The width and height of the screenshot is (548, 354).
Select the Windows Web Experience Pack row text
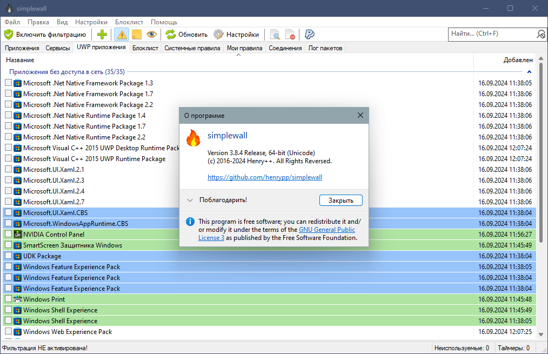(68, 332)
